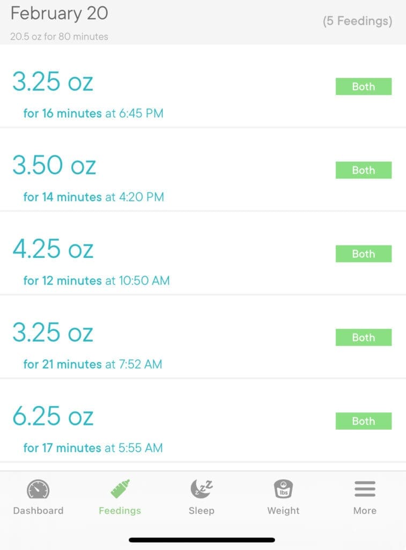Image resolution: width=406 pixels, height=550 pixels.
Task: Select the 3.50 oz feeding entry
Action: (x=203, y=170)
